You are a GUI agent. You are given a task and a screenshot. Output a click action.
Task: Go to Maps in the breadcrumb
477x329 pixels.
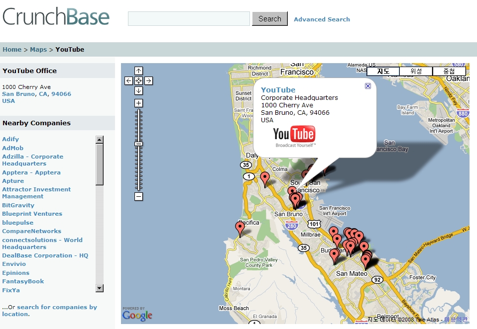click(x=38, y=50)
